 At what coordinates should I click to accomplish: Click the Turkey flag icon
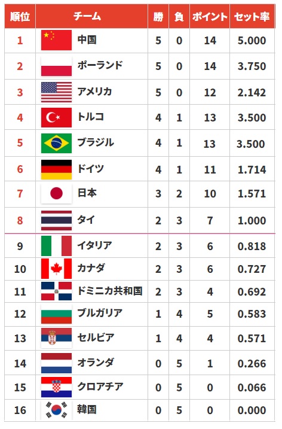point(56,118)
